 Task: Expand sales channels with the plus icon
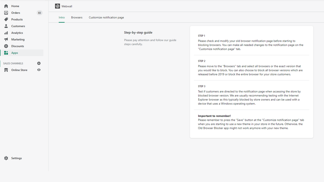39,63
